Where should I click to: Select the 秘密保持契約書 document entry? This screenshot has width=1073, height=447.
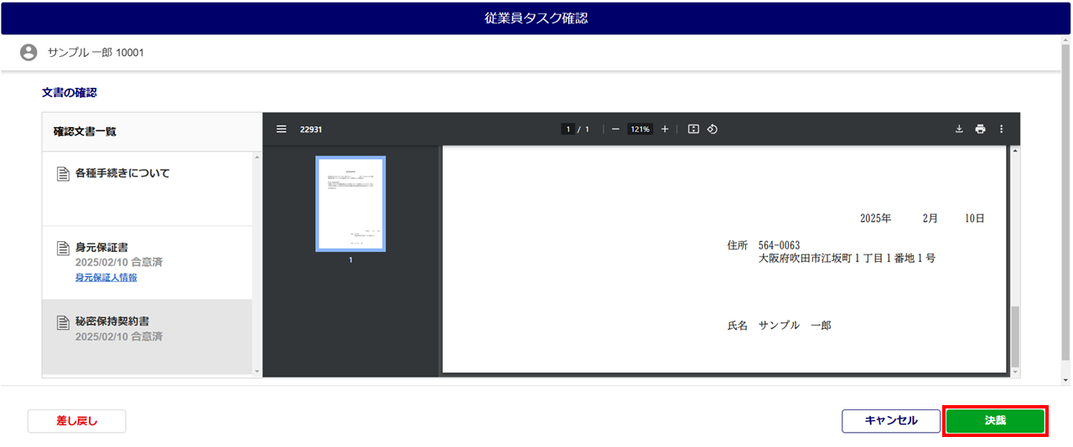(112, 321)
